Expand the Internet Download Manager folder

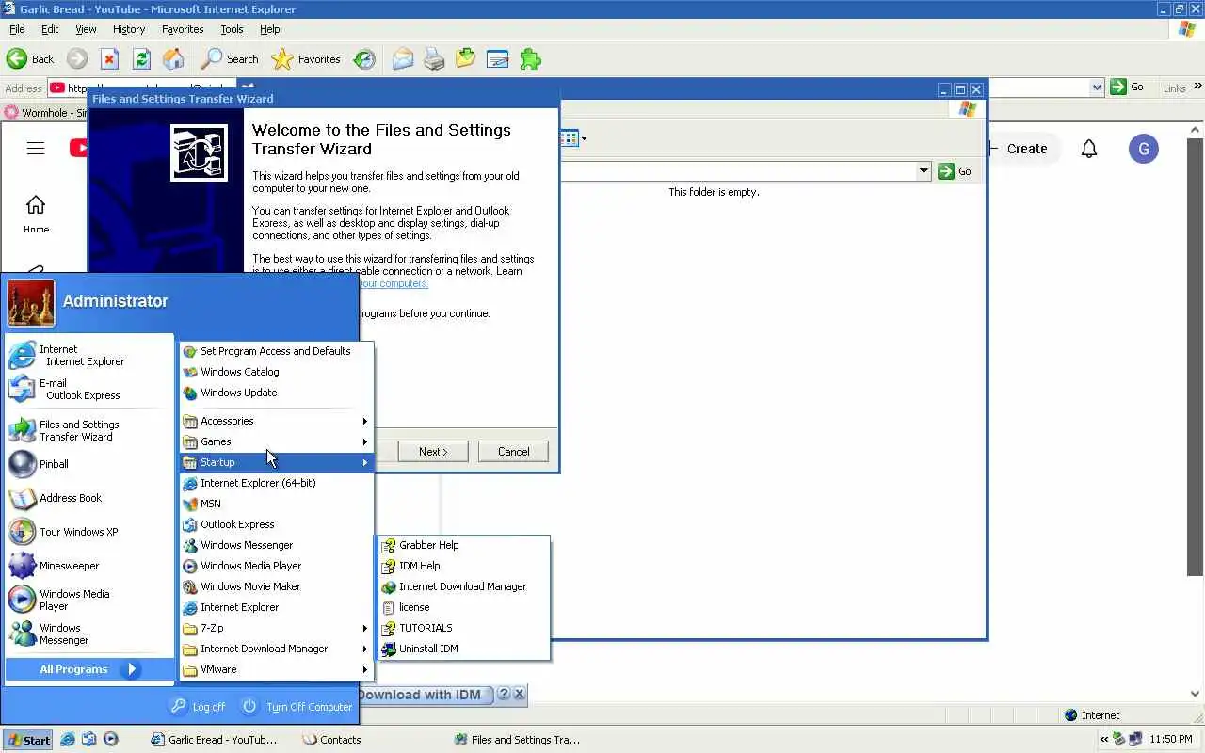tap(277, 649)
